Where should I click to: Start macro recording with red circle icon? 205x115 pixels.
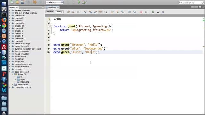(x=141, y=12)
